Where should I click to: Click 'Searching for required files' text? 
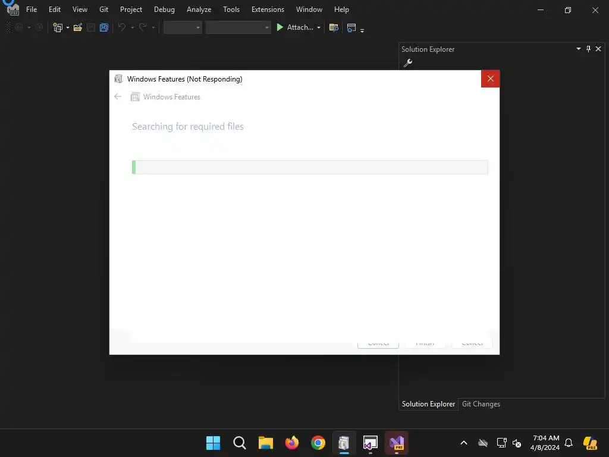coord(187,126)
